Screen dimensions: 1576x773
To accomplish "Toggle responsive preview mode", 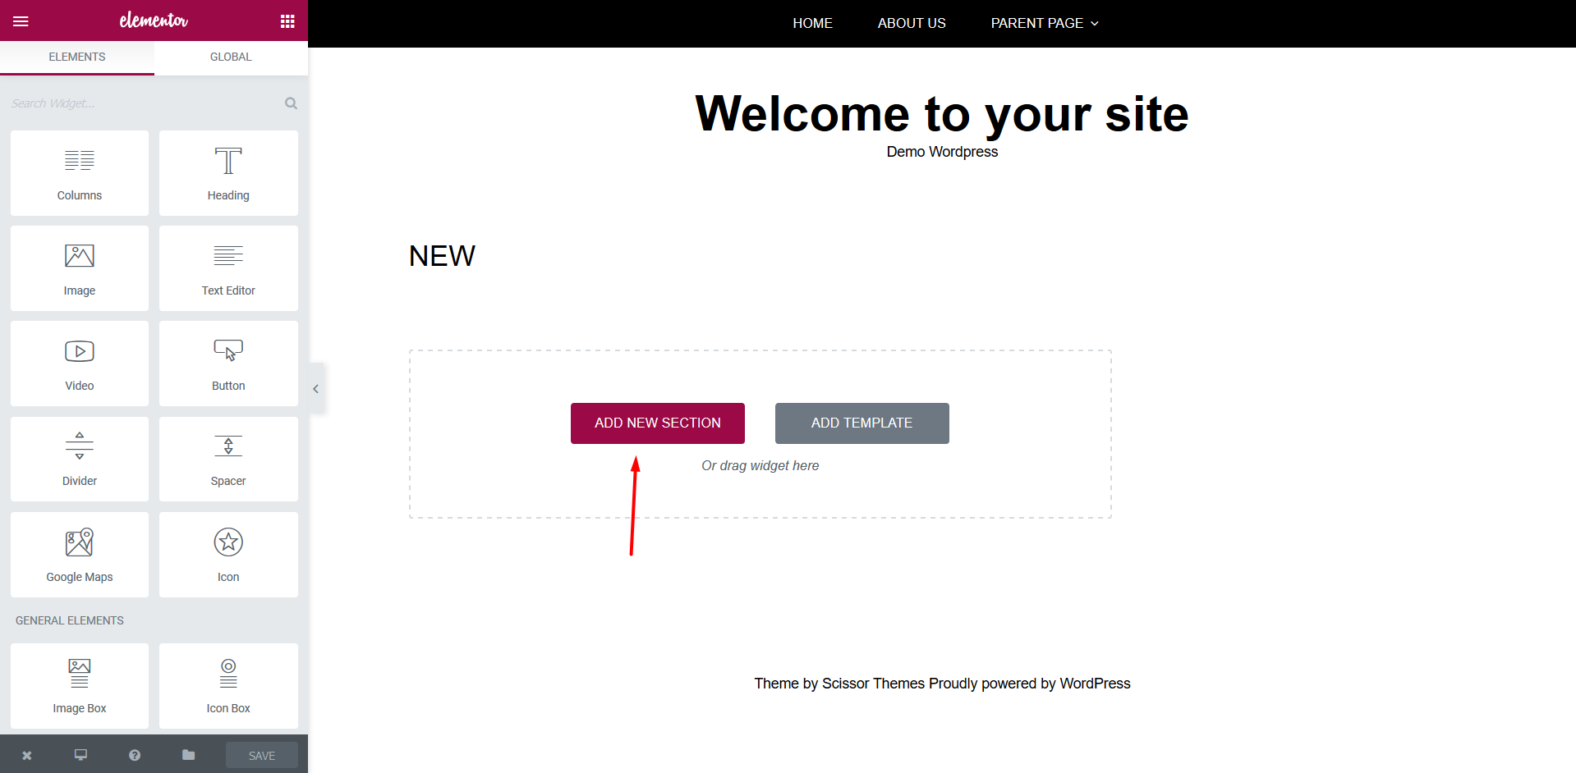I will pos(80,754).
